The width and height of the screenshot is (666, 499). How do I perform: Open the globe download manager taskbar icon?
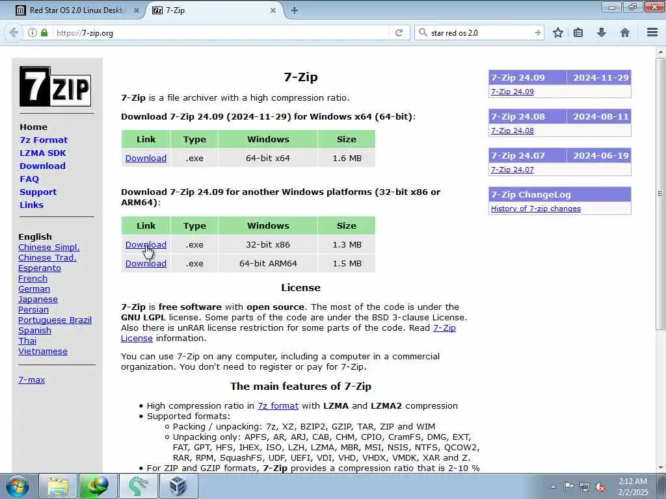98,486
